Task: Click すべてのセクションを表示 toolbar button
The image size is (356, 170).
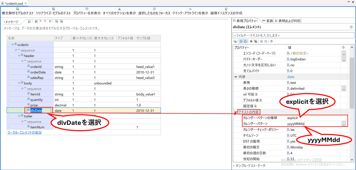Action: (119, 11)
